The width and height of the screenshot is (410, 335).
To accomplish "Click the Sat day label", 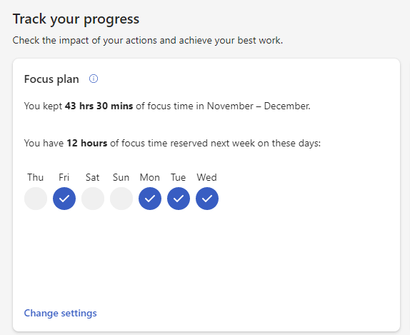I will click(93, 177).
